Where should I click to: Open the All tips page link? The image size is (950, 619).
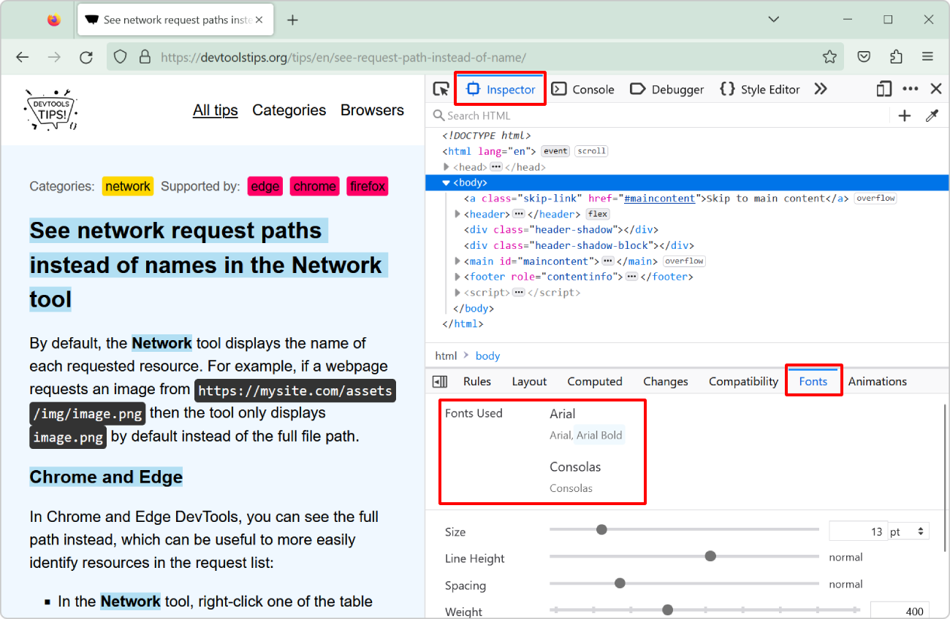pos(216,110)
